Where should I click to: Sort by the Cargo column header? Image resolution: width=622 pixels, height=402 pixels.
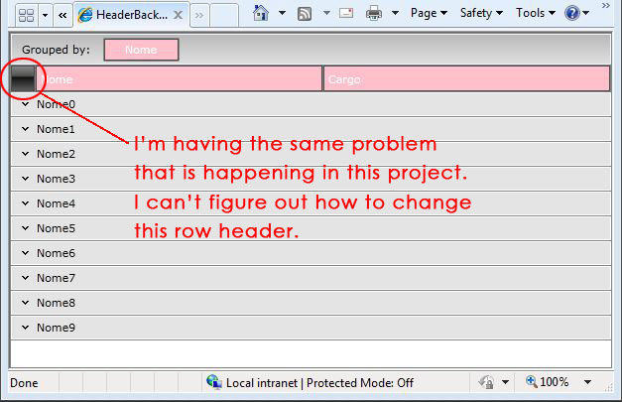pos(466,78)
